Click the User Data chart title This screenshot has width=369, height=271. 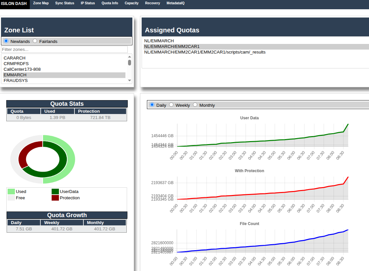click(250, 118)
